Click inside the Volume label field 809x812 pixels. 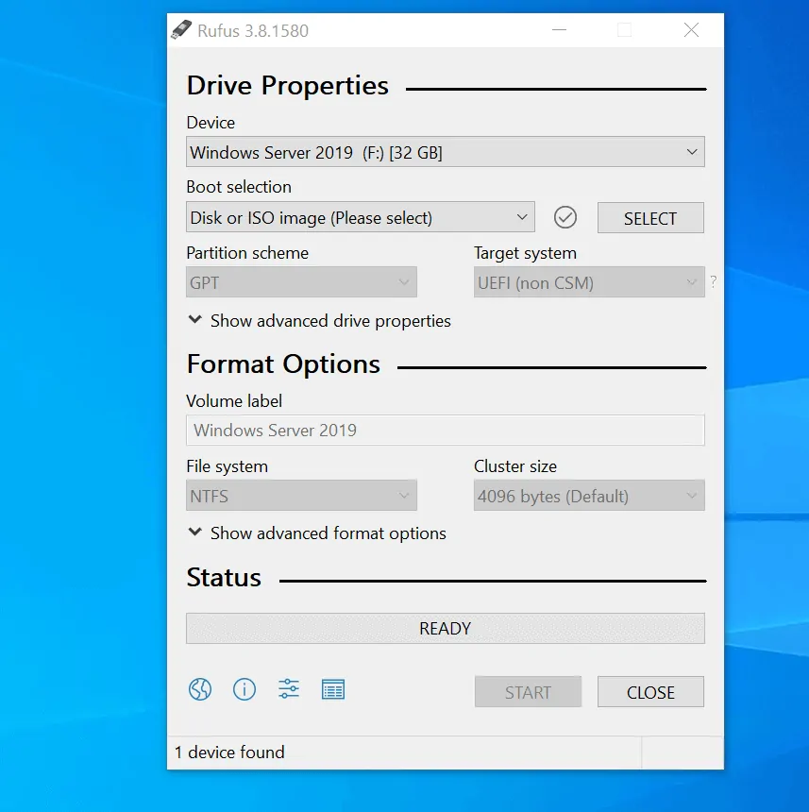click(445, 430)
